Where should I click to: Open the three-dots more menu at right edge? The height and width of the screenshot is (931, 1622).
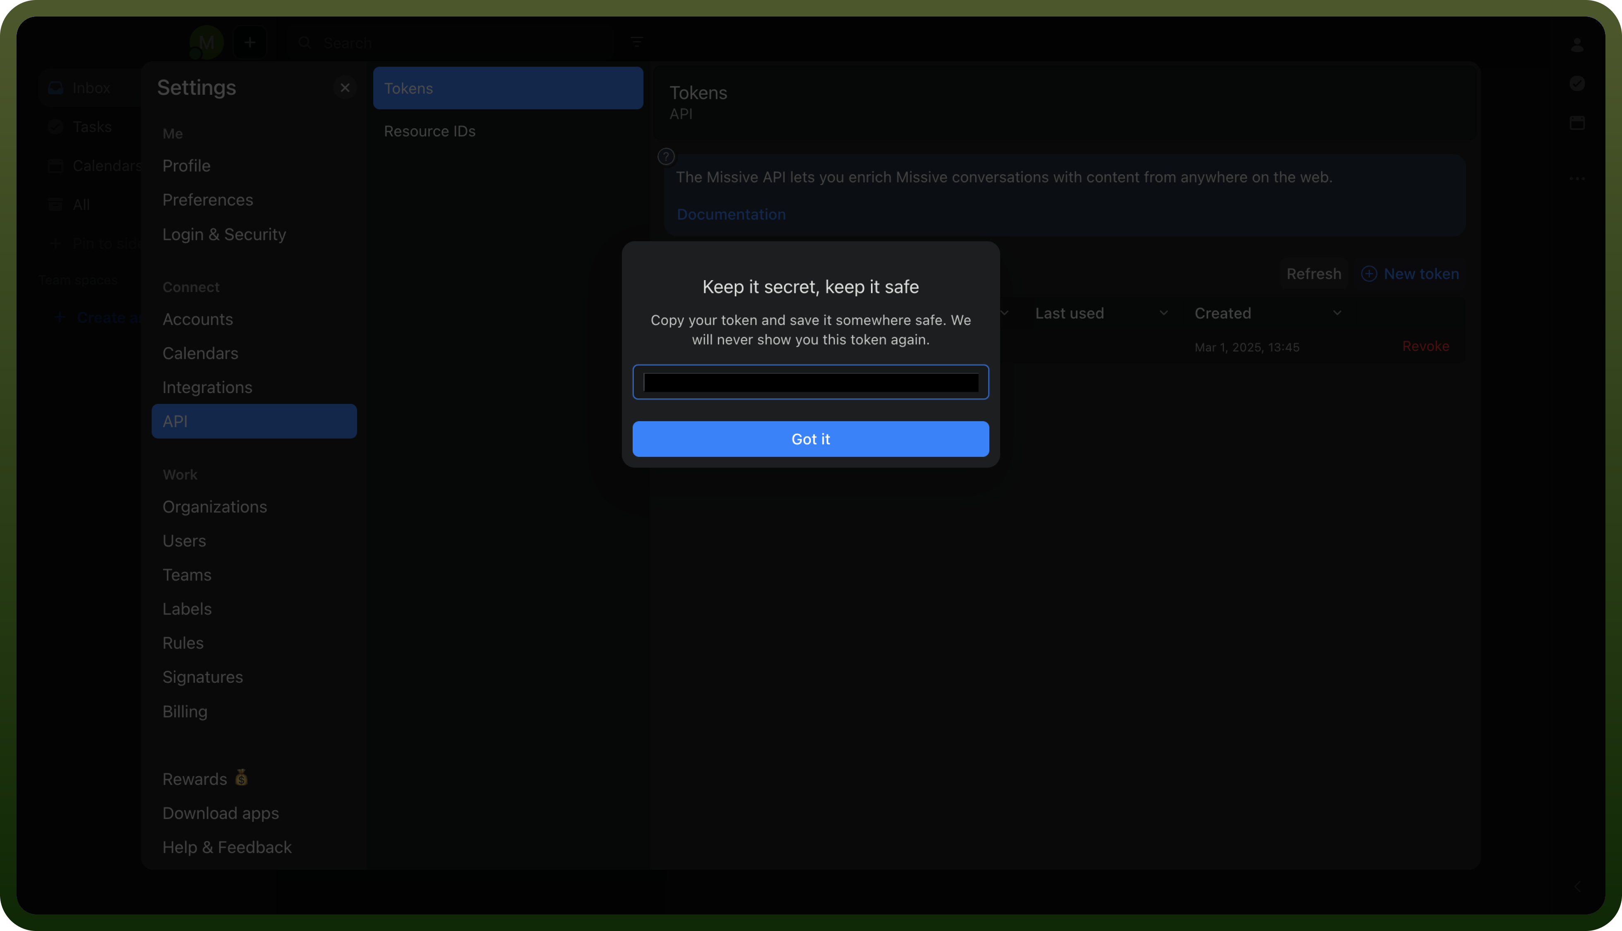pyautogui.click(x=1576, y=178)
